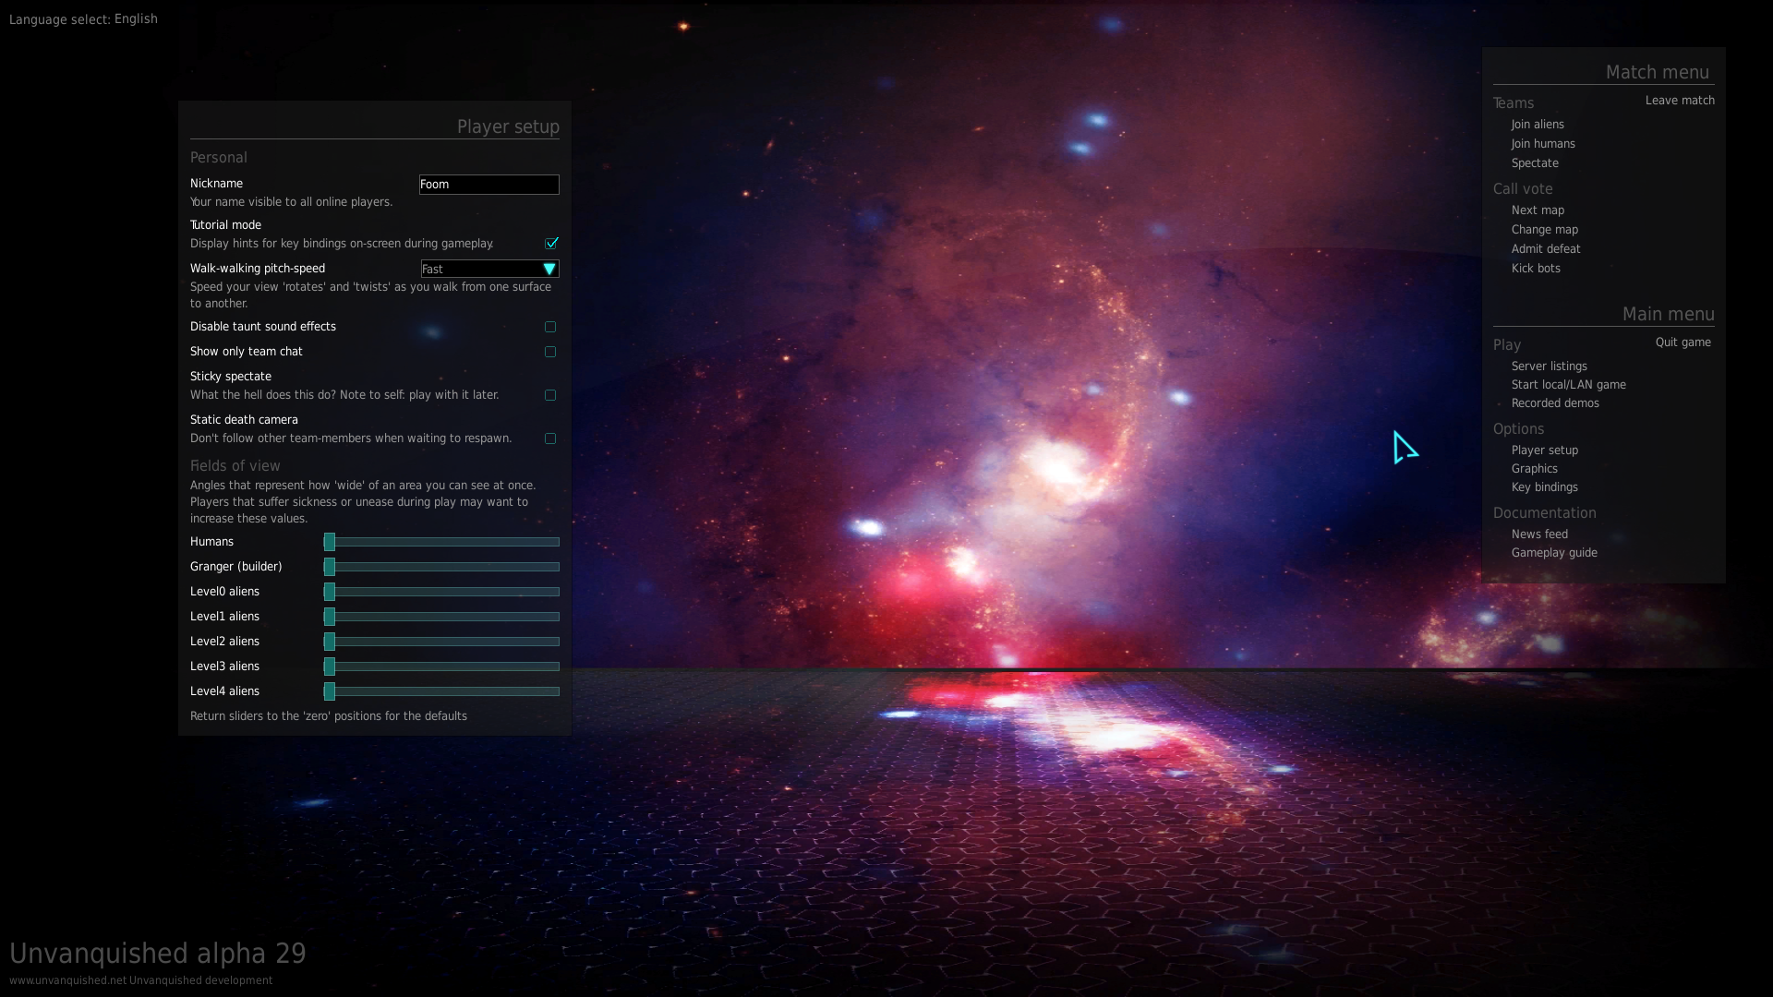Screen dimensions: 1773x997
Task: Open the Walk-walking pitch-speed dropdown arrow
Action: (x=549, y=269)
